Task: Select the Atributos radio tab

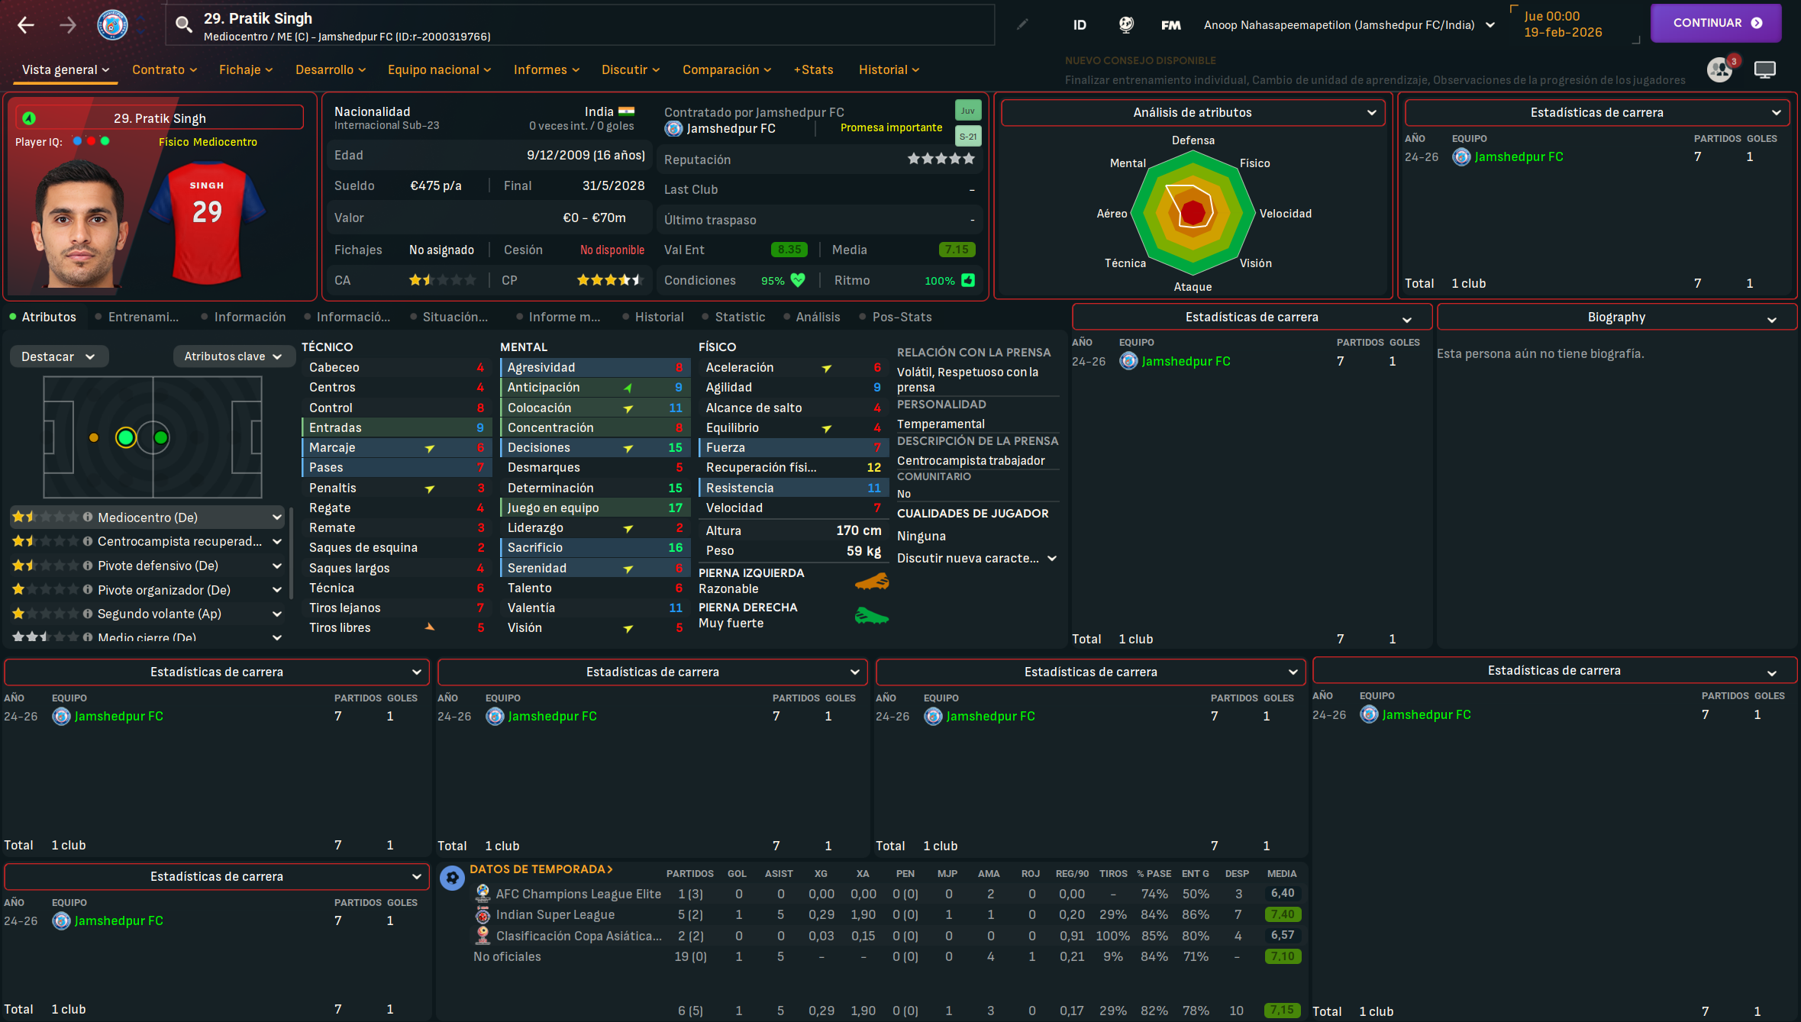Action: pyautogui.click(x=43, y=317)
